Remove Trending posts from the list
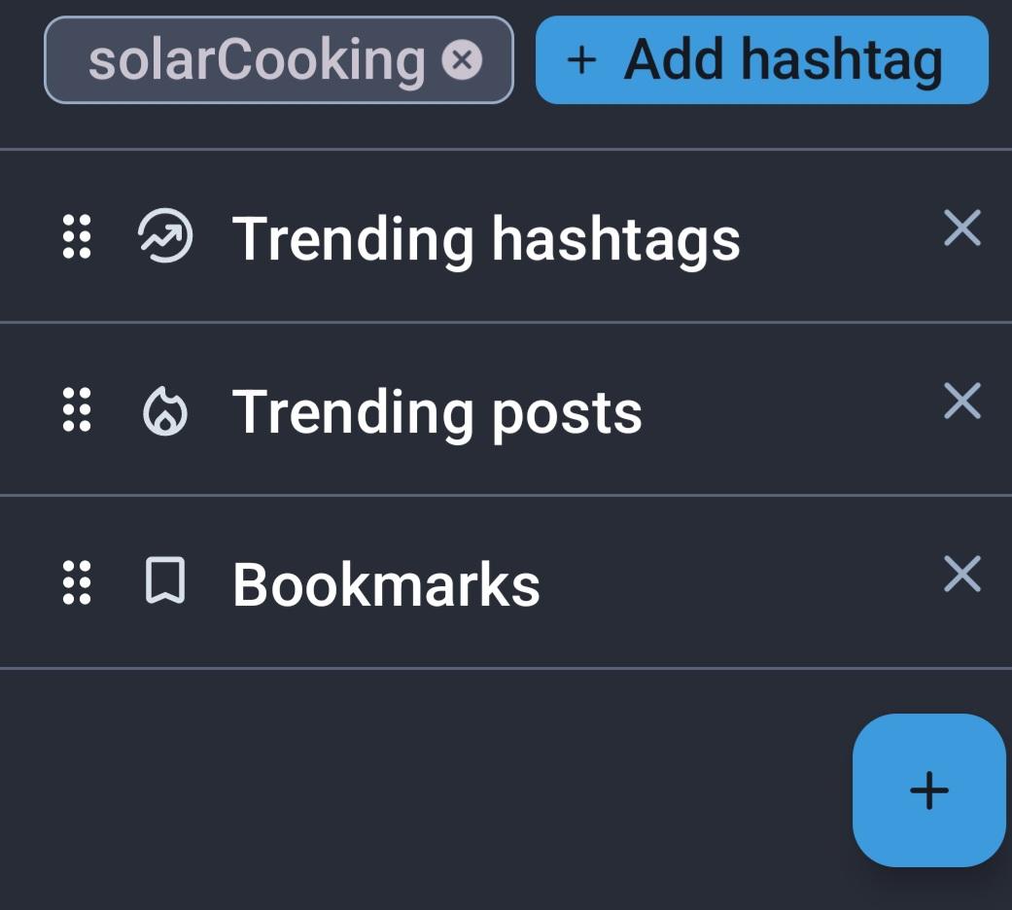 point(961,401)
